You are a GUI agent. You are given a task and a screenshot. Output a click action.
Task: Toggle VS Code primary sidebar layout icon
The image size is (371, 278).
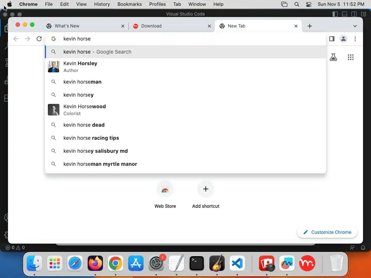point(335,14)
